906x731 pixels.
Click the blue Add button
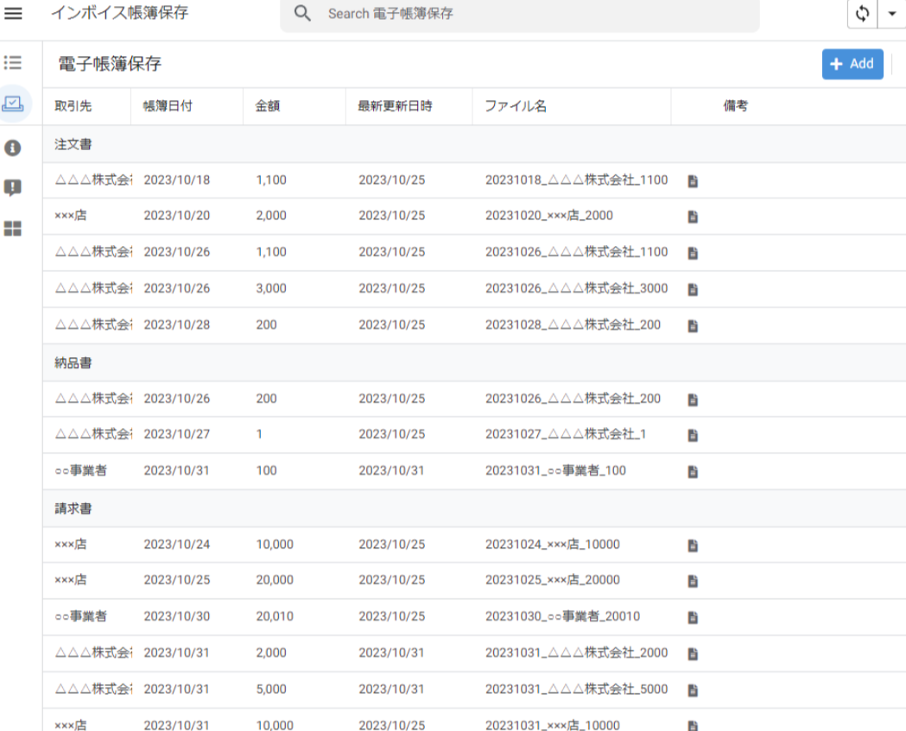852,64
